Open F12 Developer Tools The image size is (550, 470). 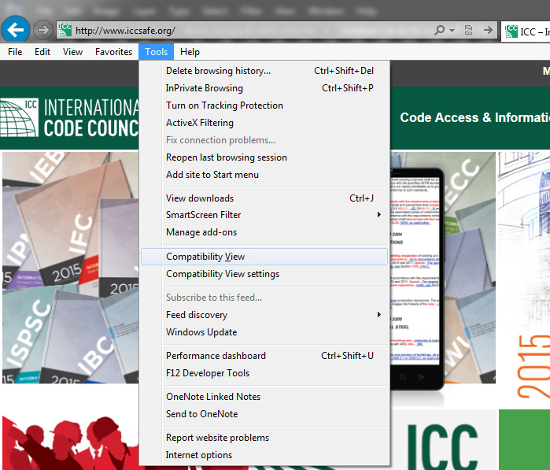pos(208,373)
